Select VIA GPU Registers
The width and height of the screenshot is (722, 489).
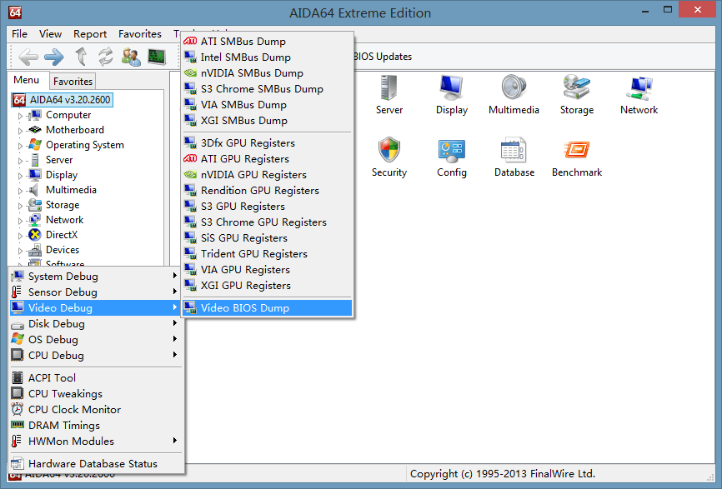click(267, 270)
